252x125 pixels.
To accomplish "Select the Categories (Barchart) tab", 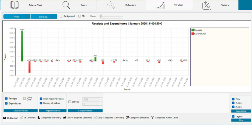I will 49,118.
